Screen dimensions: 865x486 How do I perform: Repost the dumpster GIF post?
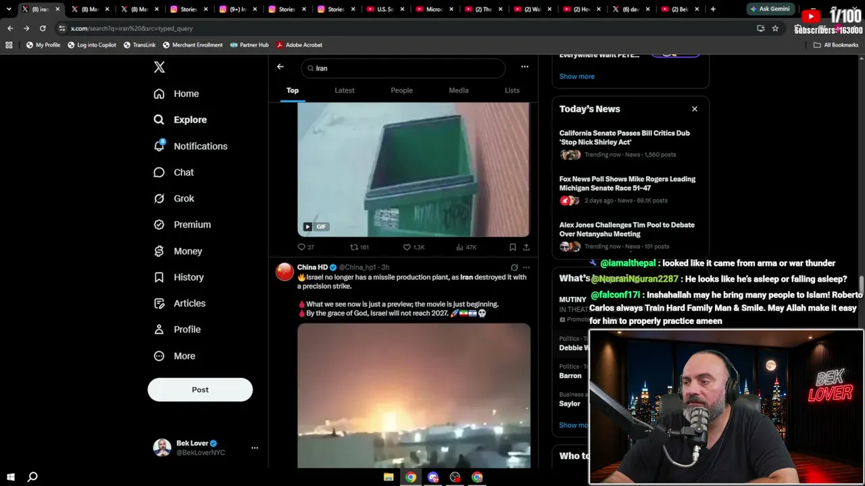pos(360,247)
